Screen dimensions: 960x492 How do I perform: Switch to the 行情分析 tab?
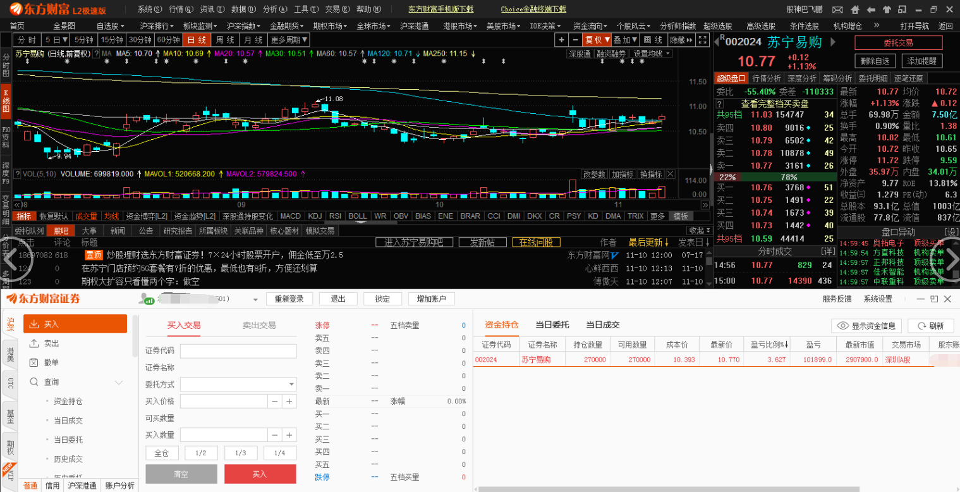point(767,78)
